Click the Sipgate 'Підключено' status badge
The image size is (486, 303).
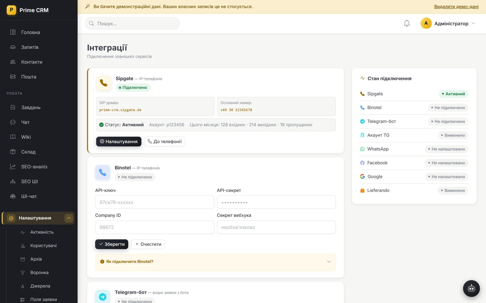click(x=133, y=87)
